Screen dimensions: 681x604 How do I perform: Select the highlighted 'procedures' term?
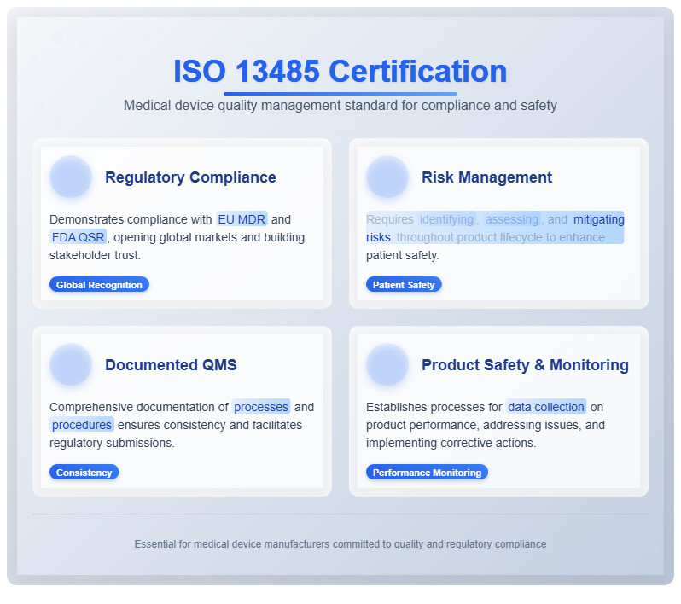82,425
